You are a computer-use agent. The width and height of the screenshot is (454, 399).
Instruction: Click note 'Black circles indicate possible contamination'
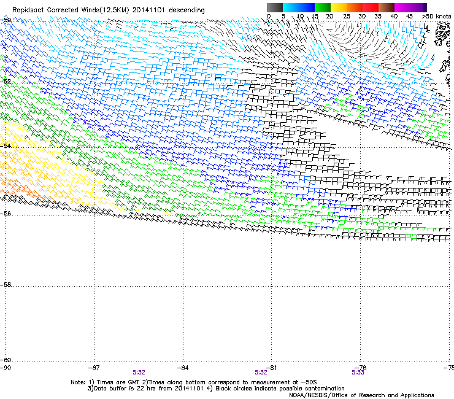(280, 389)
